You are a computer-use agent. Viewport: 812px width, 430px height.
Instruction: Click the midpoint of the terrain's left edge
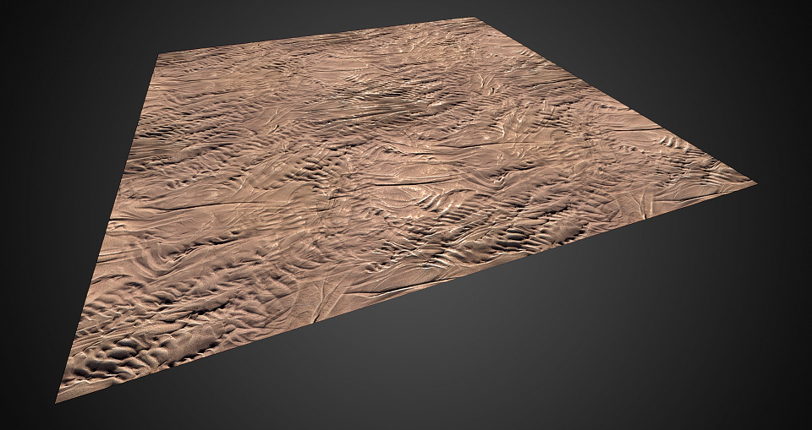tap(108, 228)
